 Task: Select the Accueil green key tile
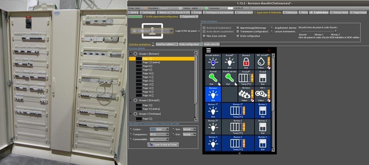point(213,78)
